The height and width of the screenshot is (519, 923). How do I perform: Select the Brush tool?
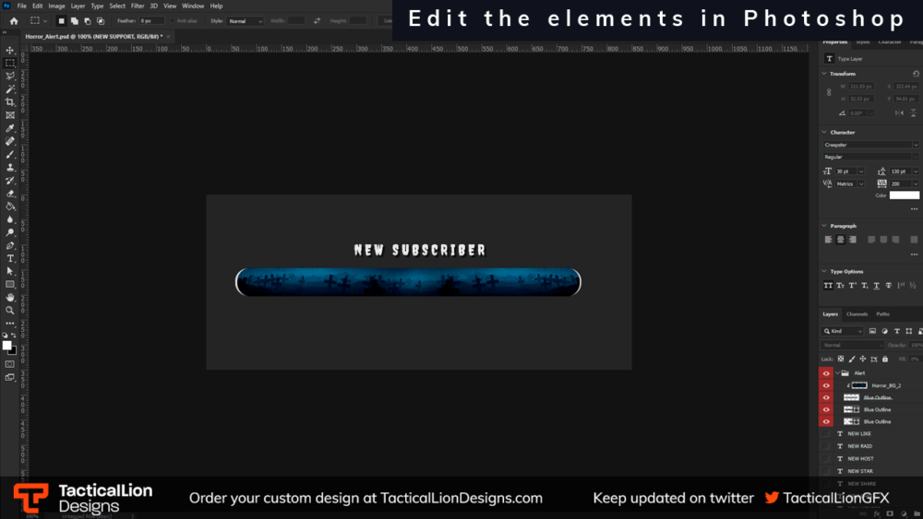(x=10, y=154)
